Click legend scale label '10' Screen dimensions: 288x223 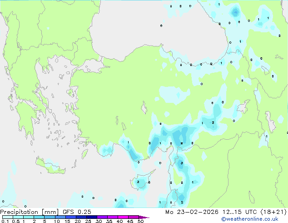point(57,221)
